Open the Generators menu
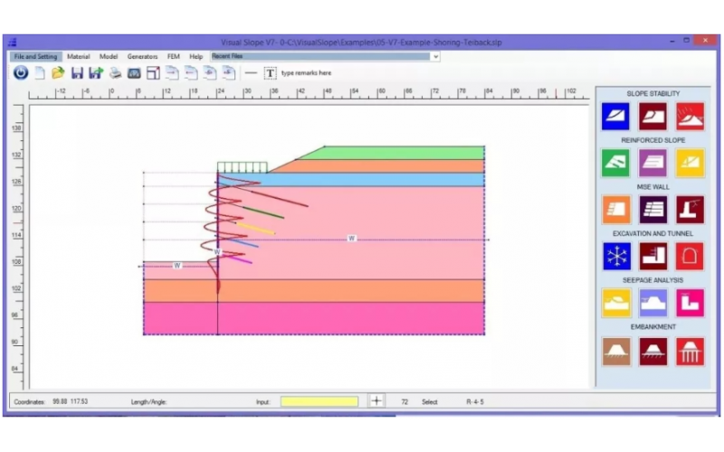This screenshot has width=724, height=452. [142, 56]
